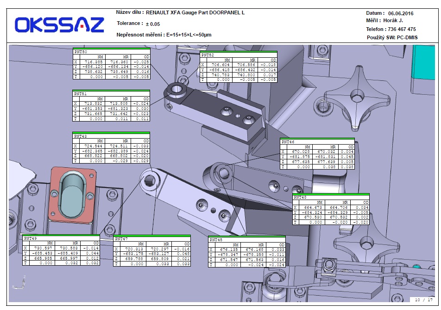Click the date value "06.06.2016"
This screenshot has height=310, width=441.
[401, 13]
